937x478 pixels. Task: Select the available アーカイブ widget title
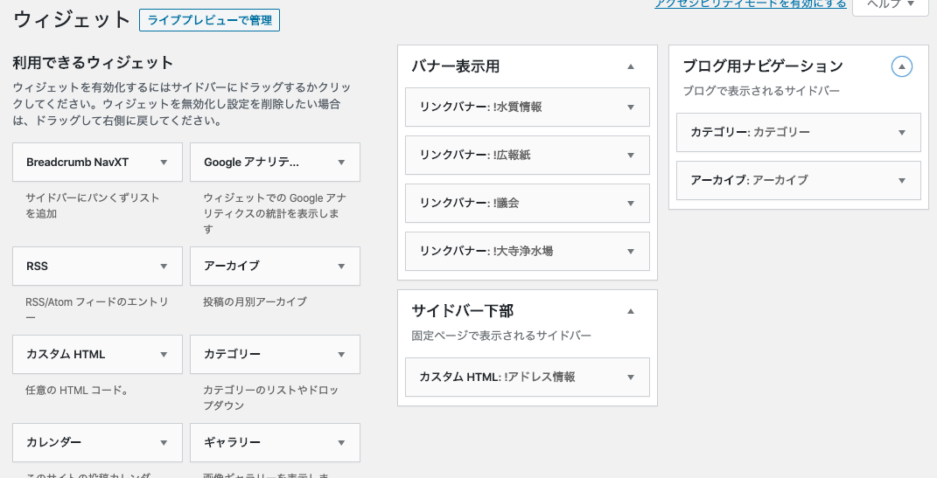pos(232,266)
